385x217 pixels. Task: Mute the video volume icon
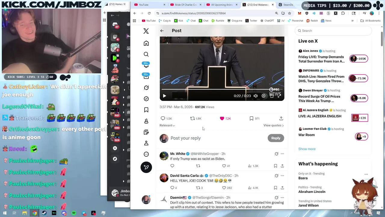[256, 96]
